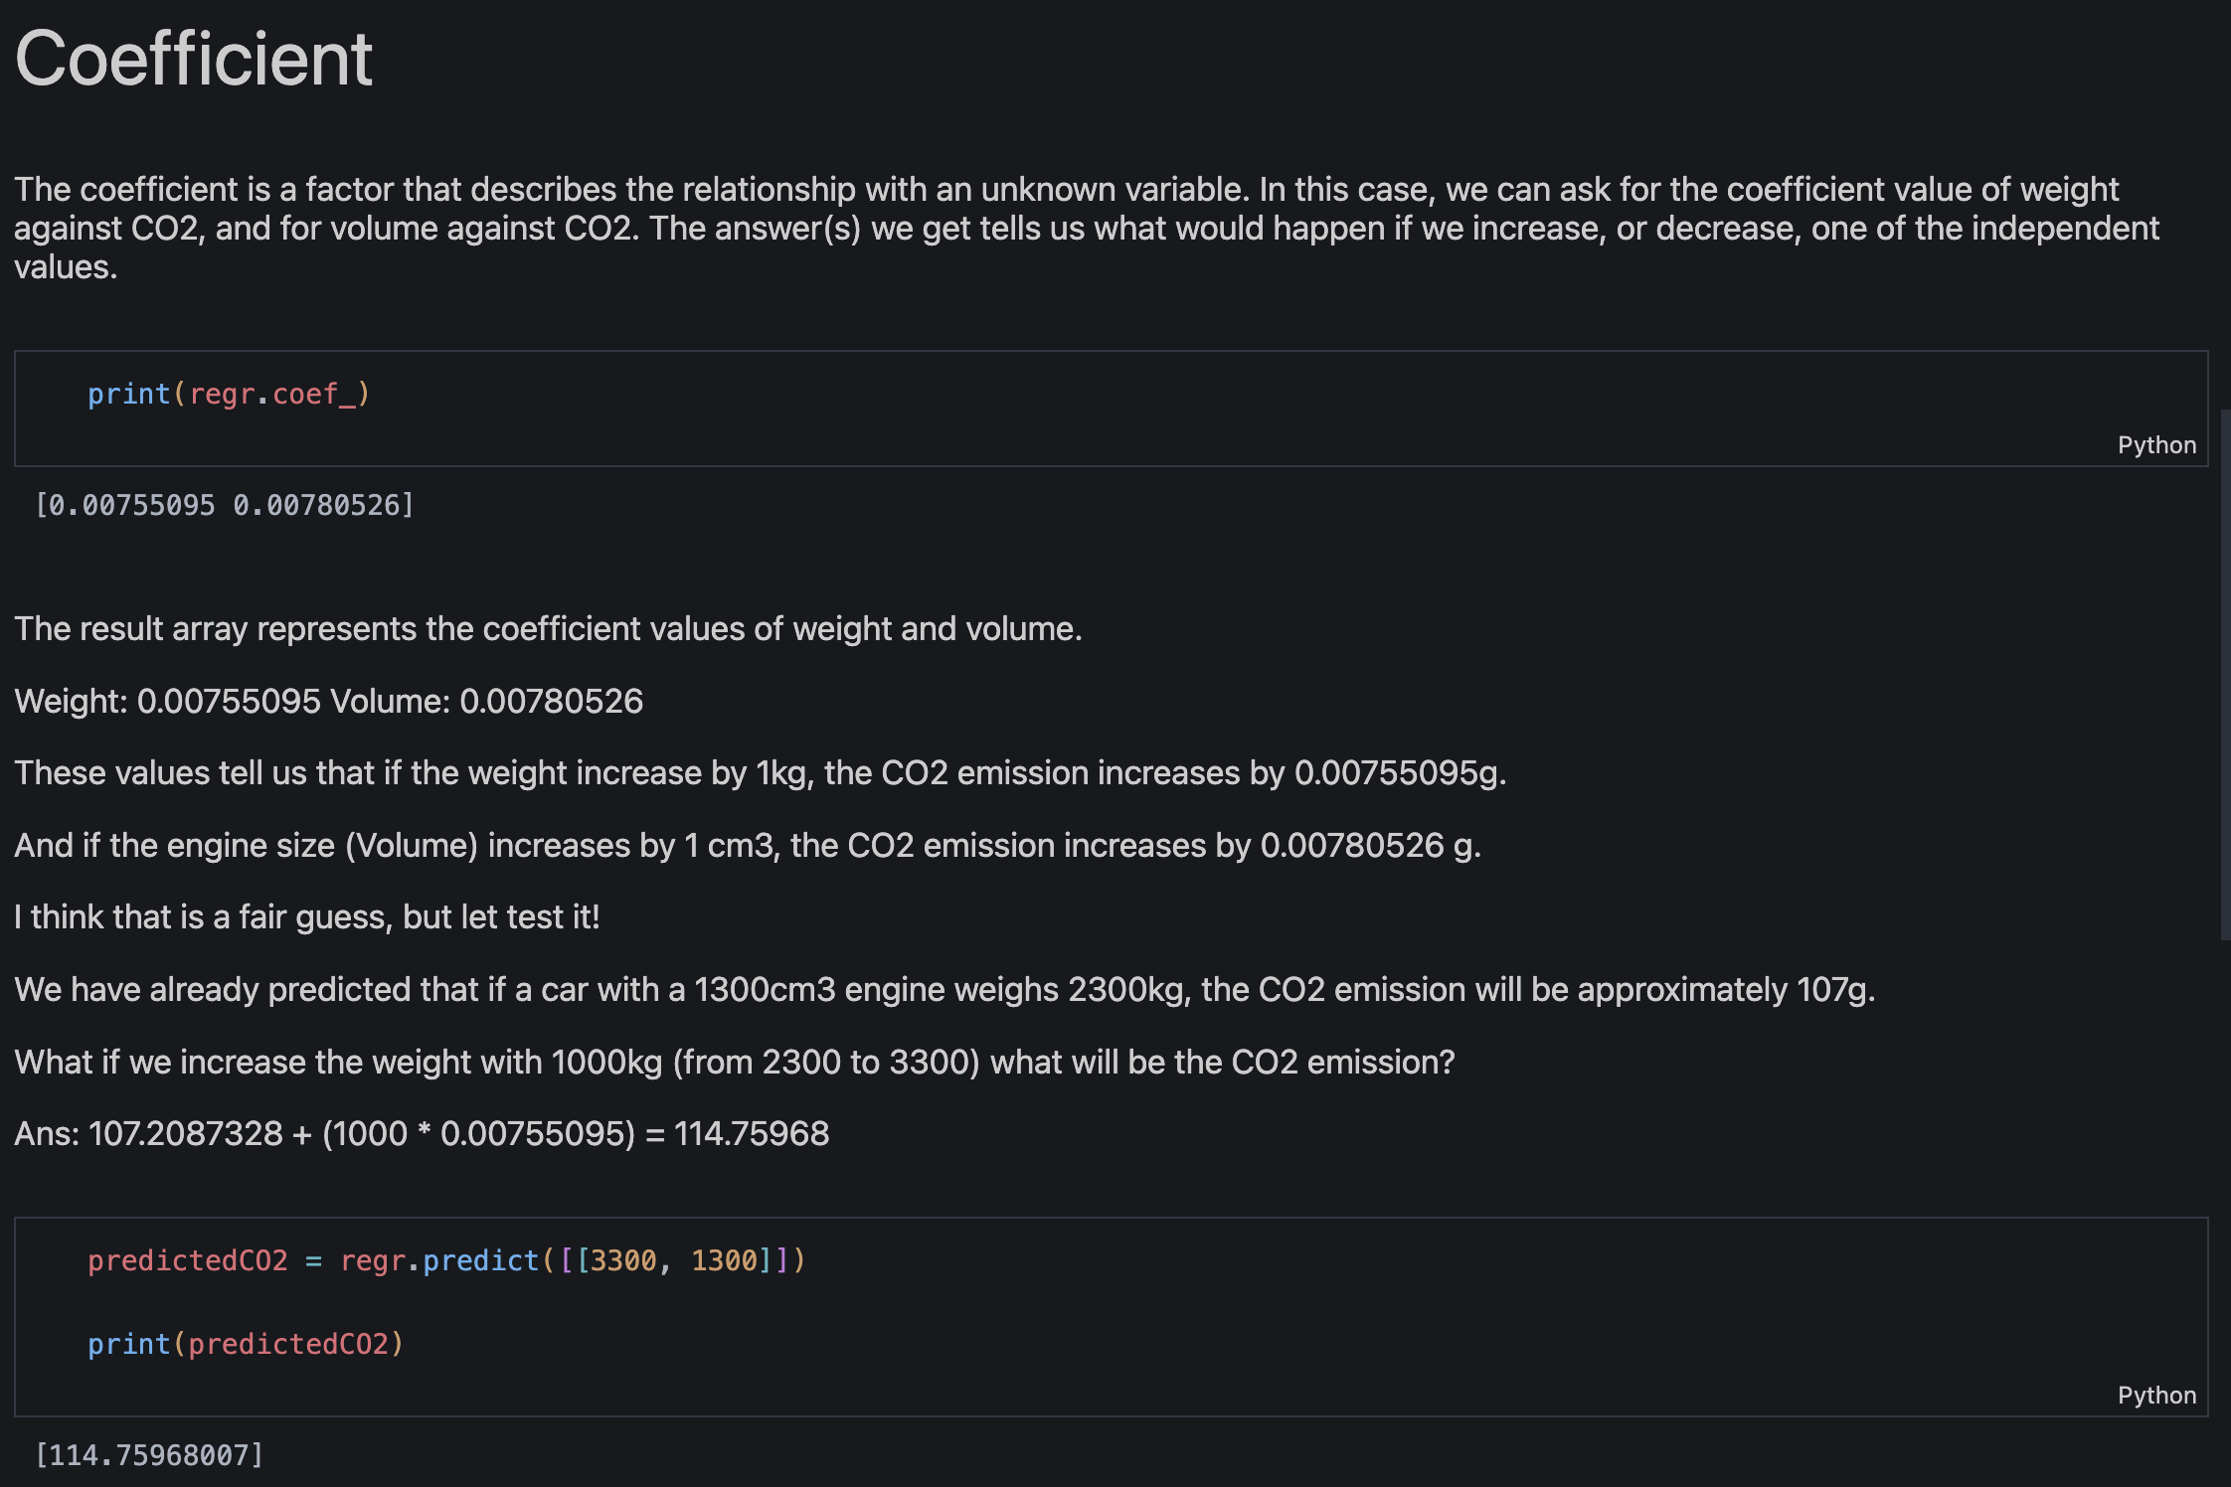Screen dimensions: 2231x1487
Task: Click sentence about weight increasing by 1kg
Action: tap(761, 773)
